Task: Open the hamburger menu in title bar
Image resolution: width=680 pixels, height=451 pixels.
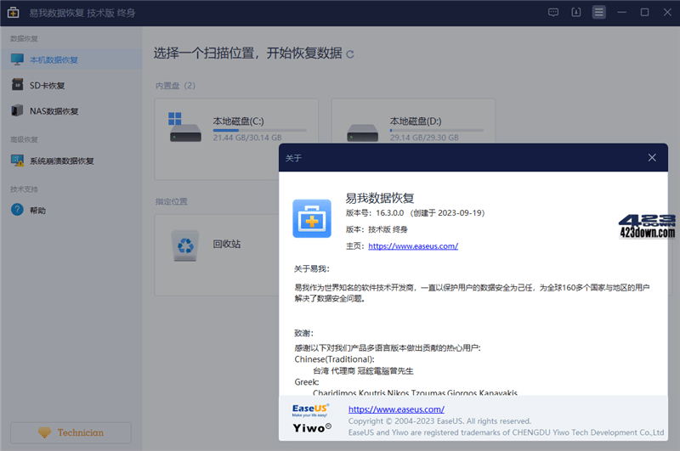Action: tap(599, 13)
